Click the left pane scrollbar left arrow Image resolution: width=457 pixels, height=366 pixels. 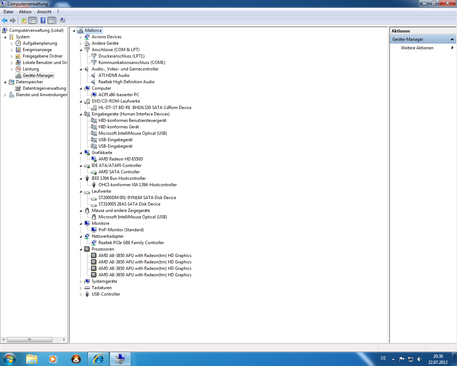4,340
